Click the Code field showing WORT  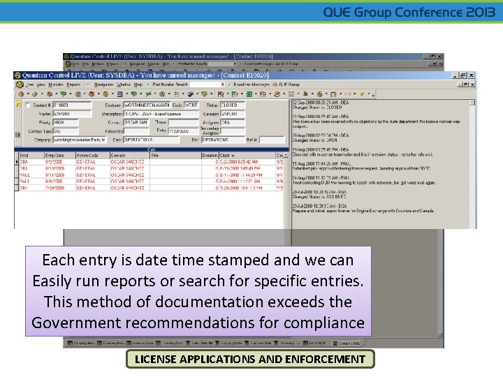191,105
